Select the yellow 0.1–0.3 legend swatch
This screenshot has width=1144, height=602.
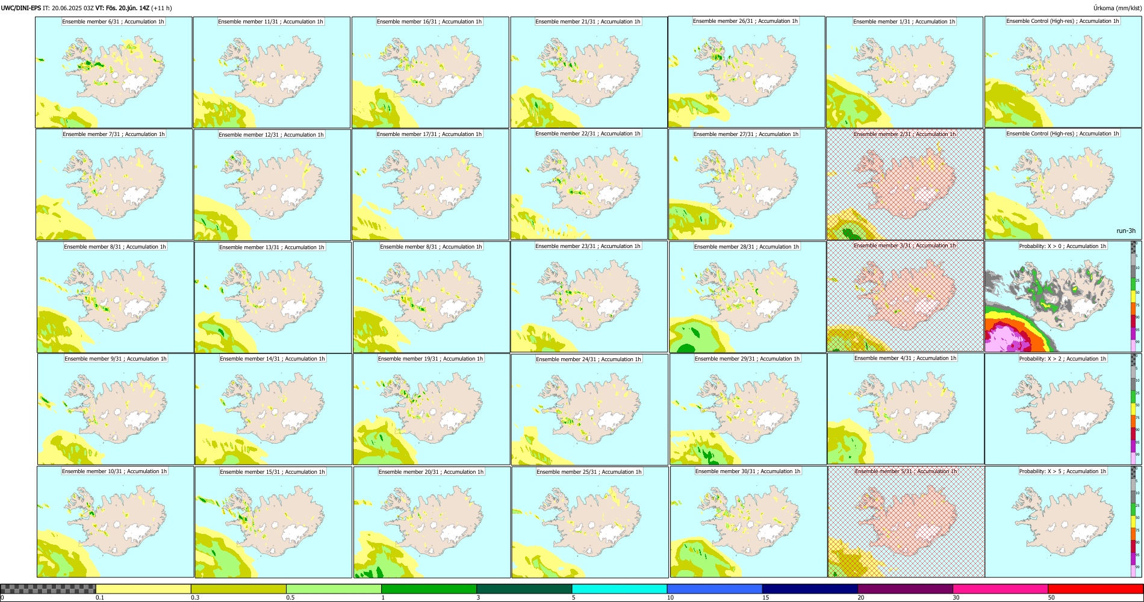(x=143, y=589)
